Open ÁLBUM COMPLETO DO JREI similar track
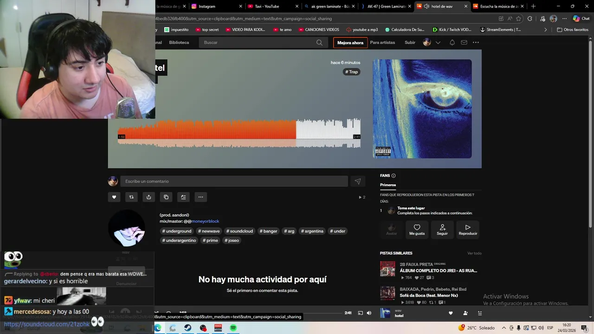The image size is (594, 334). (x=438, y=270)
